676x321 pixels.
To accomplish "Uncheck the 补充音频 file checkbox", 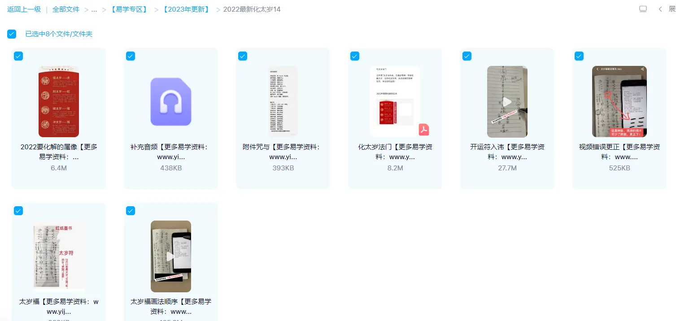I will [131, 56].
